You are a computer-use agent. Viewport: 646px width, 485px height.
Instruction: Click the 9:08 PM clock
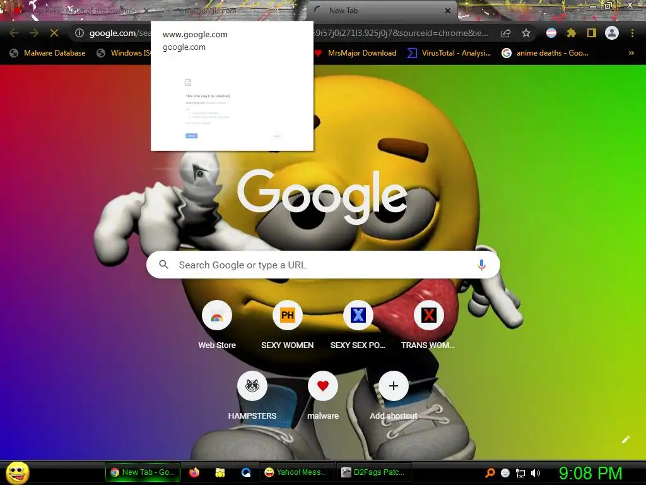pos(590,473)
